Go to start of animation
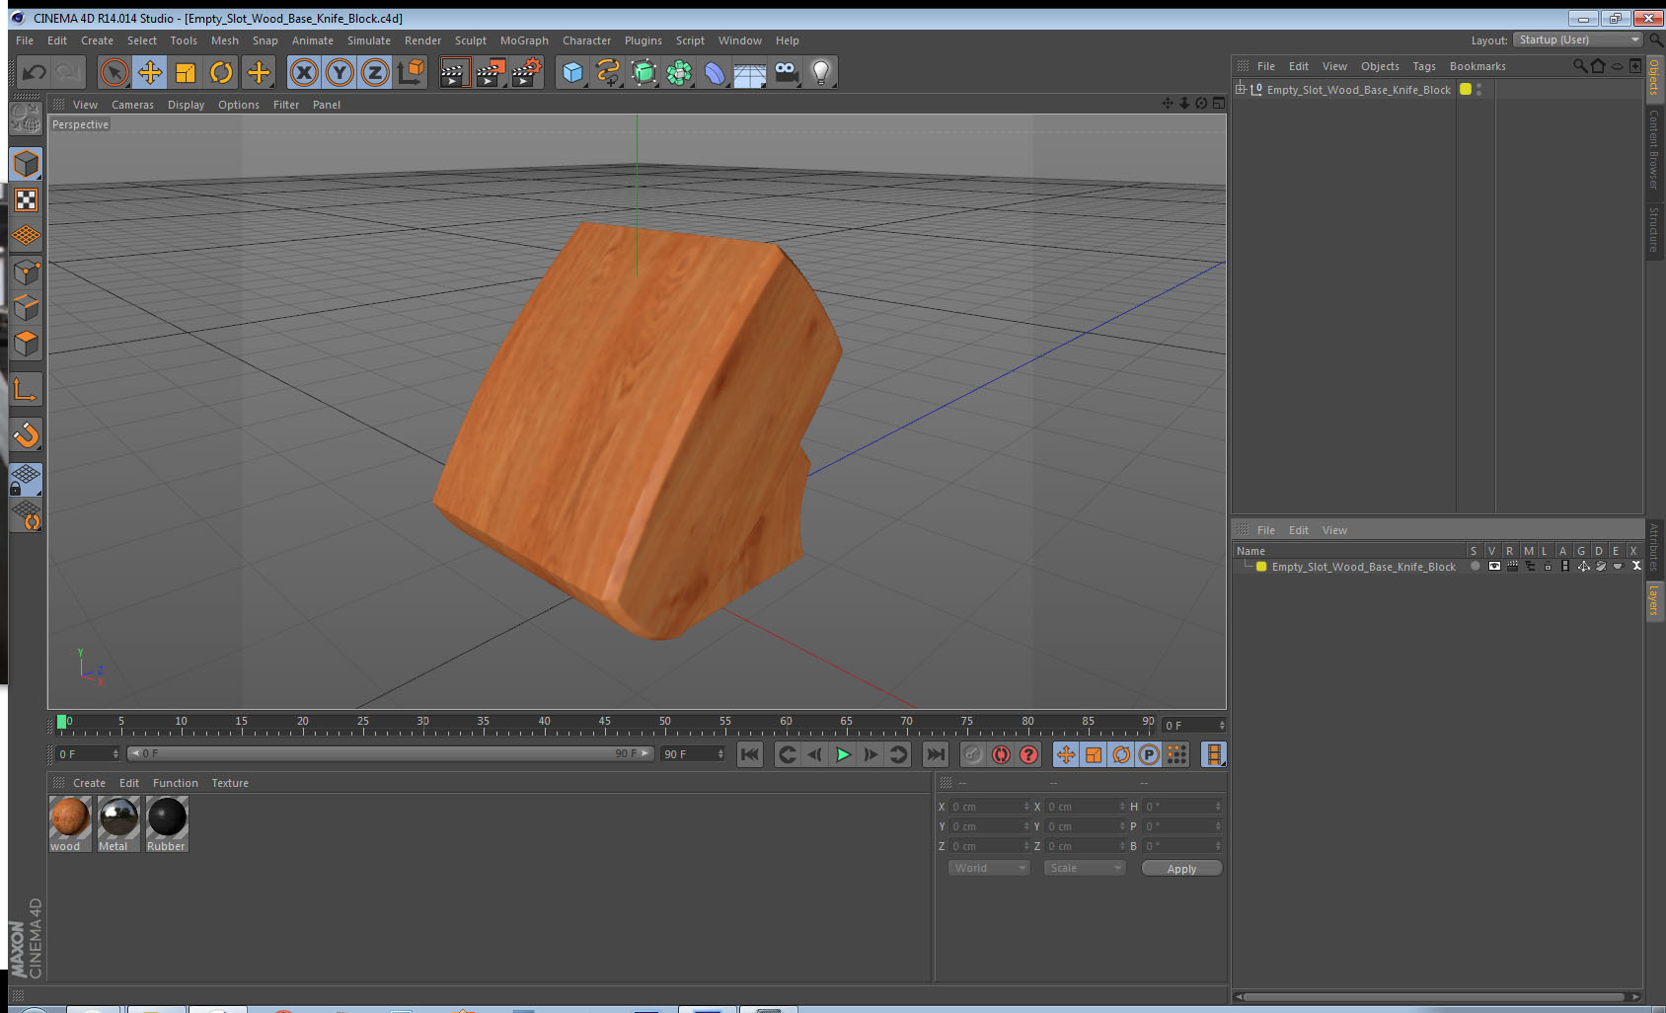 coord(750,754)
